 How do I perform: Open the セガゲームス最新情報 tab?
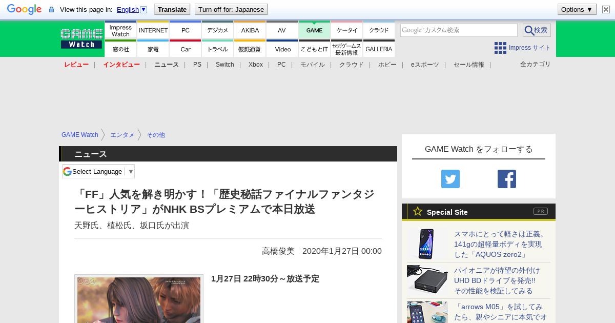pyautogui.click(x=347, y=49)
